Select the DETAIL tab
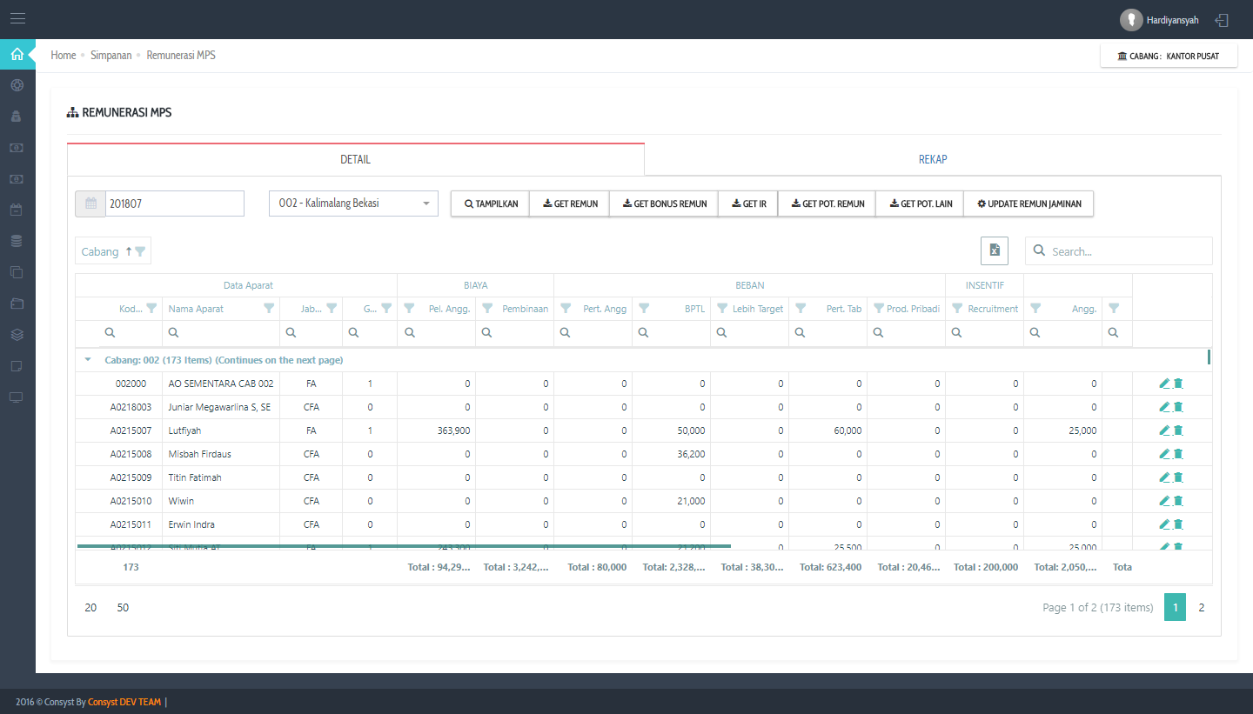Image resolution: width=1253 pixels, height=714 pixels. 355,159
